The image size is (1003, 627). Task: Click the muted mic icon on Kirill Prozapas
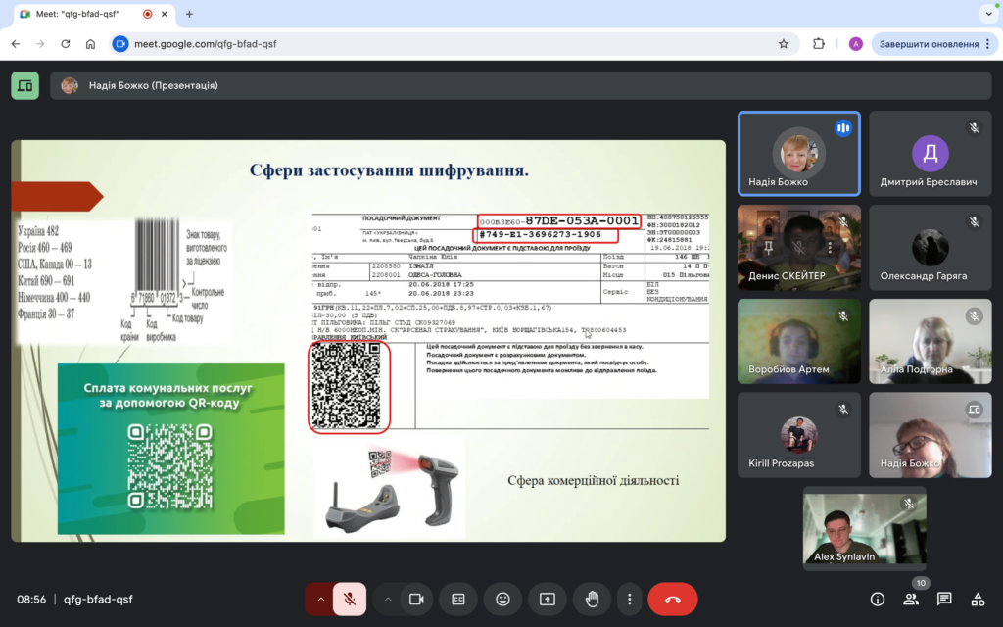(x=843, y=410)
